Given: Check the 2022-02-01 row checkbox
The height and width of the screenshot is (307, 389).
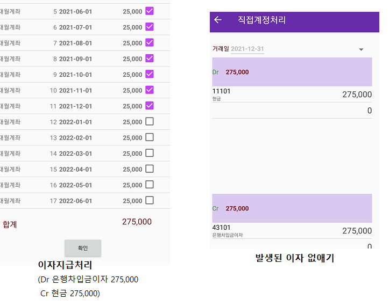Looking at the screenshot, I should pyautogui.click(x=150, y=137).
